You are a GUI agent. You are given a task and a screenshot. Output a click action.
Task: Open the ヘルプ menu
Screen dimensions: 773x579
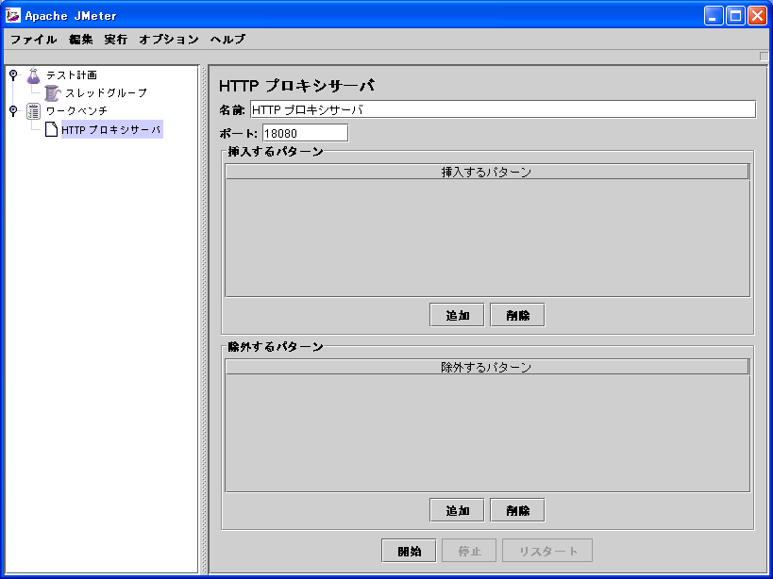(227, 40)
